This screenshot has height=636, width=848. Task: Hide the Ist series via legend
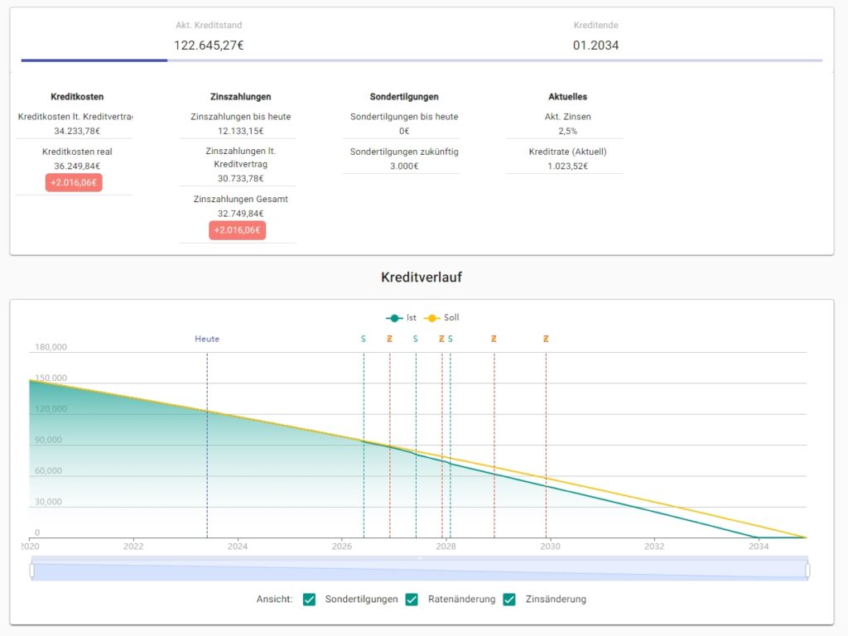(401, 318)
